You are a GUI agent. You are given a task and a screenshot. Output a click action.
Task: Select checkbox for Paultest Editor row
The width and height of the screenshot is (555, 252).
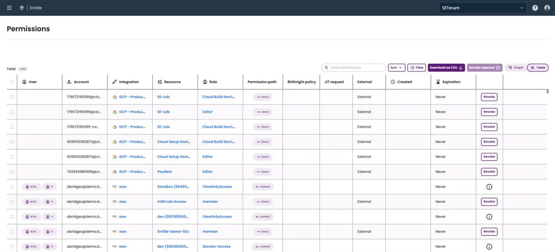(12, 172)
